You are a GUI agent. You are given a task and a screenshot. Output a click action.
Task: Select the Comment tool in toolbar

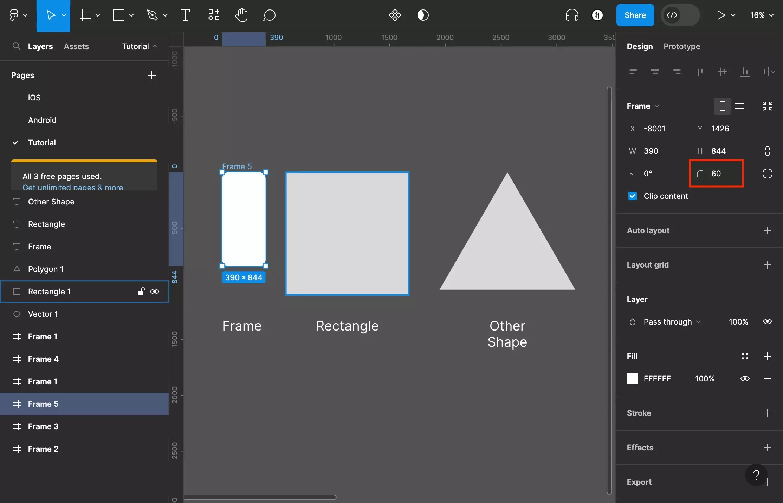pyautogui.click(x=268, y=14)
